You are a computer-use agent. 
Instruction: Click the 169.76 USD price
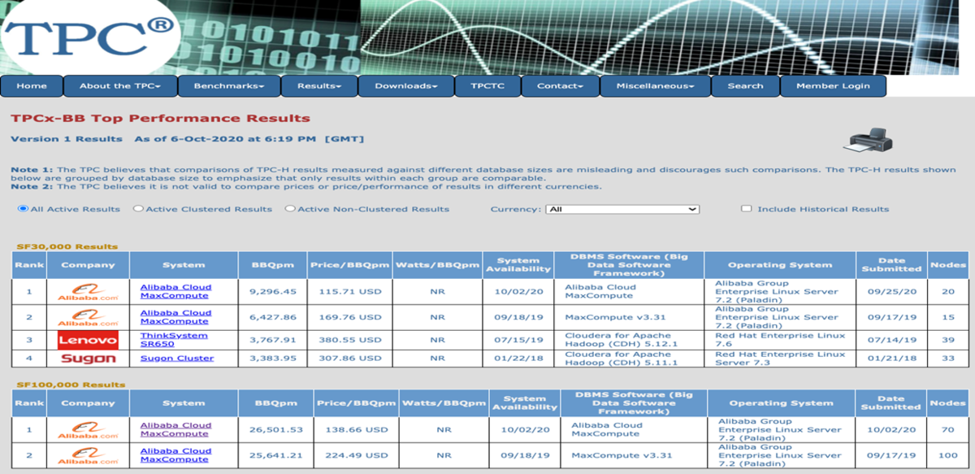tap(352, 317)
